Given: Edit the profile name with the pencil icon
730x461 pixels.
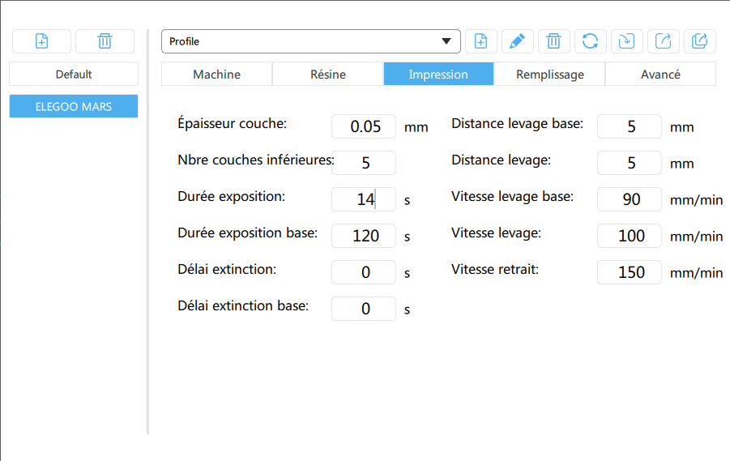Looking at the screenshot, I should tap(517, 41).
